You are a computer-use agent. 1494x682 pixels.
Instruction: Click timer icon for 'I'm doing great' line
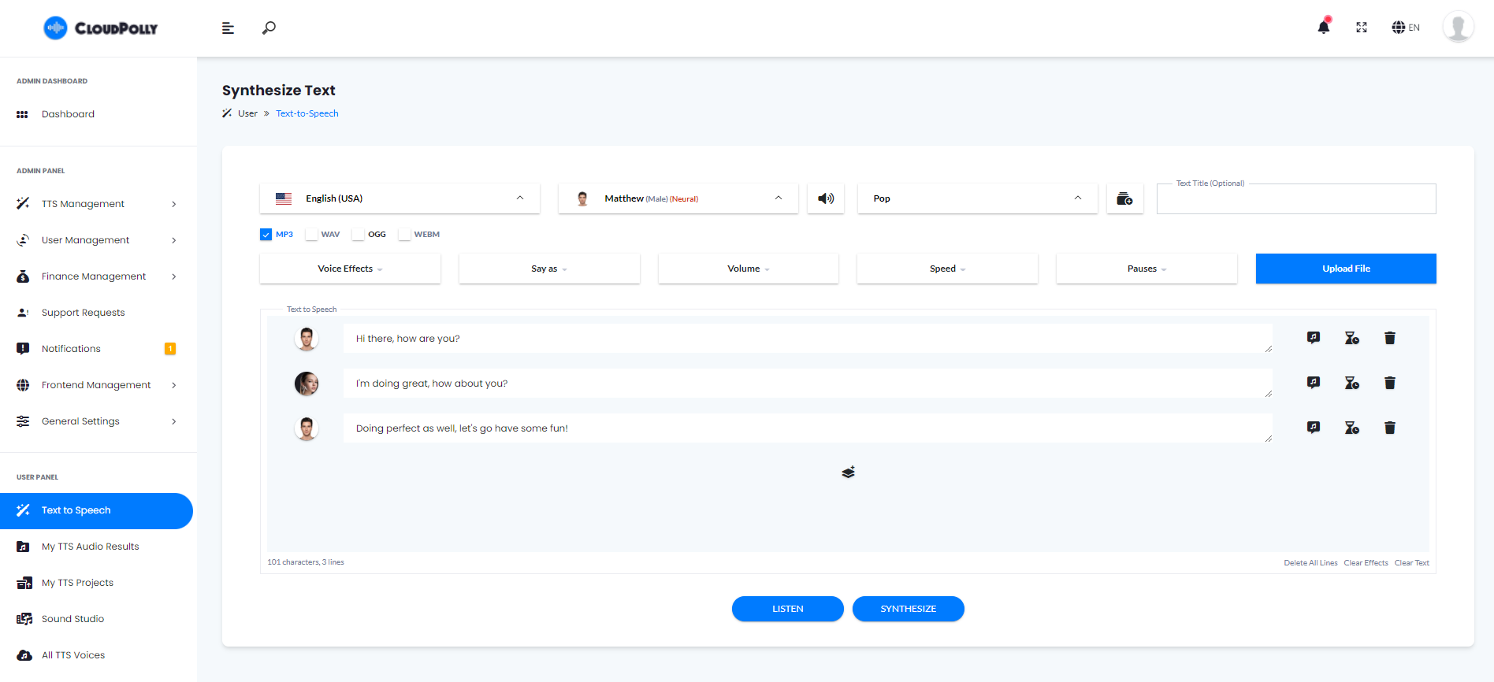1351,383
